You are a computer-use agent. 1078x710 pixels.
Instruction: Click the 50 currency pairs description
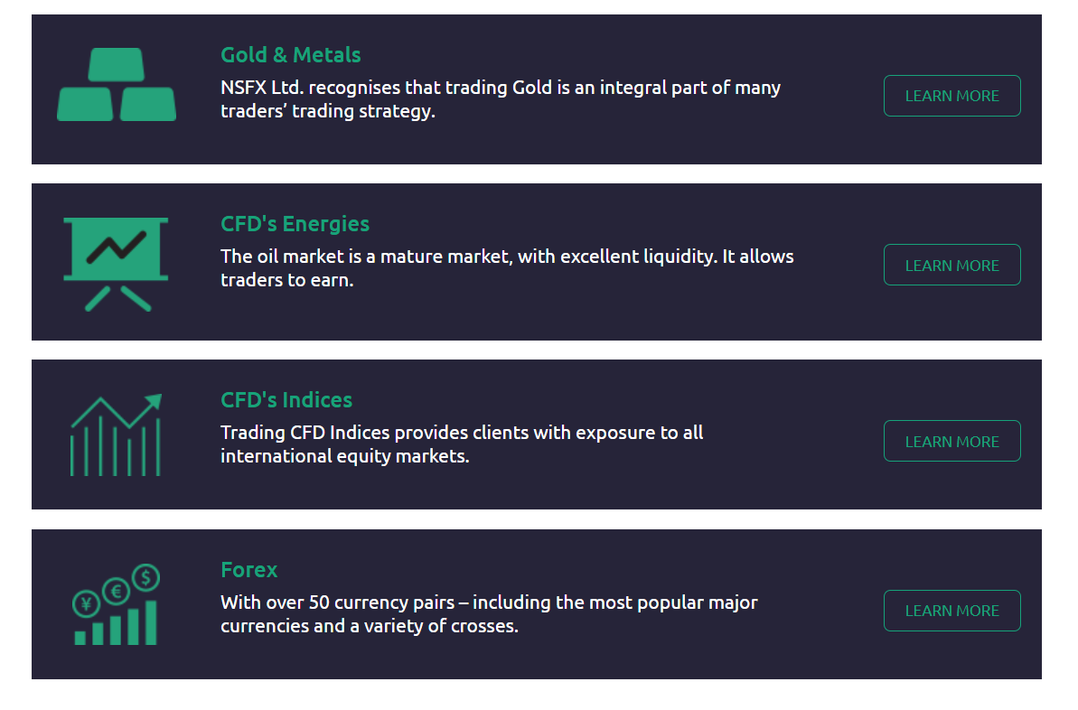click(489, 613)
